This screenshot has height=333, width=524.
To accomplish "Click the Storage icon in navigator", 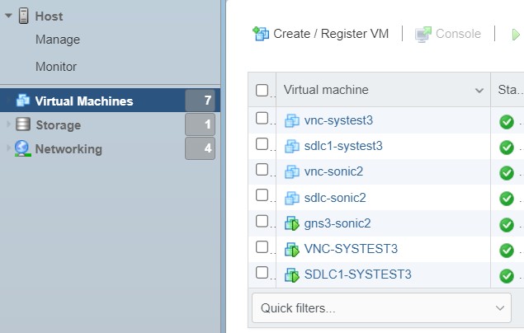I will [x=22, y=124].
